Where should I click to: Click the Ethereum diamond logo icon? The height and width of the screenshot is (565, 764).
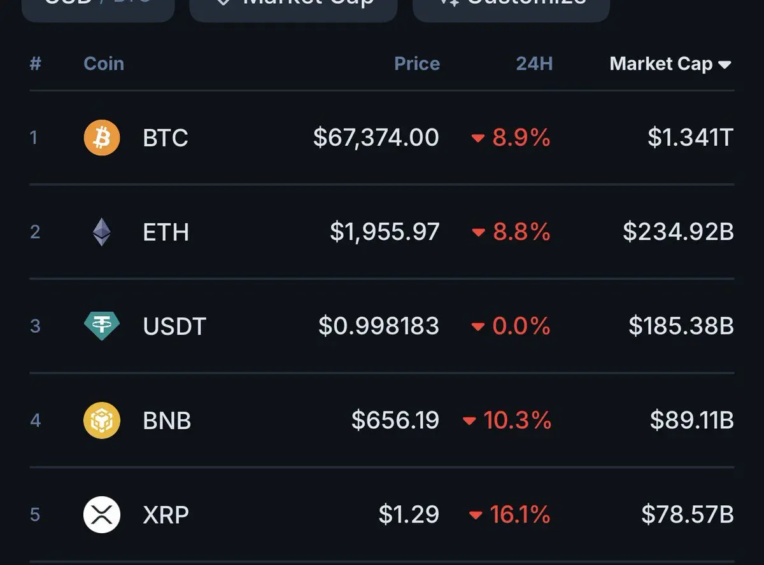click(x=102, y=232)
